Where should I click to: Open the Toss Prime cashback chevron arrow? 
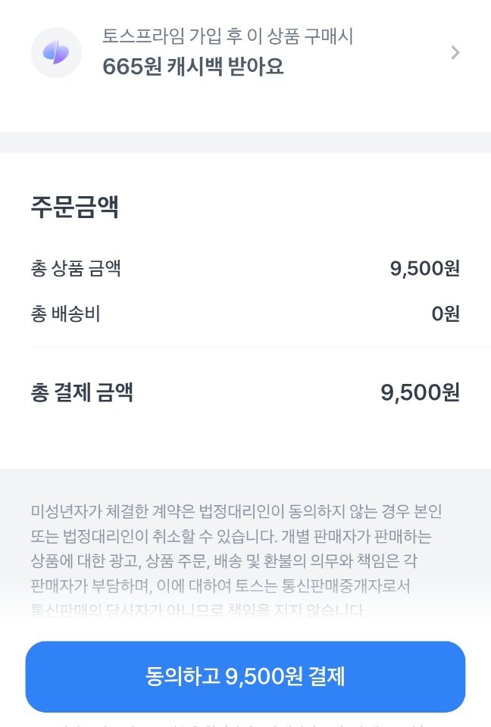pos(455,52)
